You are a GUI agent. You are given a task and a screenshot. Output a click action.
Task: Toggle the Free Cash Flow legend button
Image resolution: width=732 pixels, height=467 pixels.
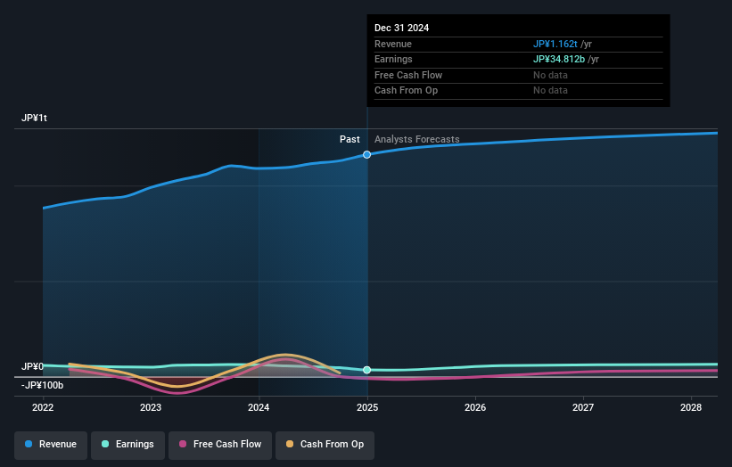[220, 445]
